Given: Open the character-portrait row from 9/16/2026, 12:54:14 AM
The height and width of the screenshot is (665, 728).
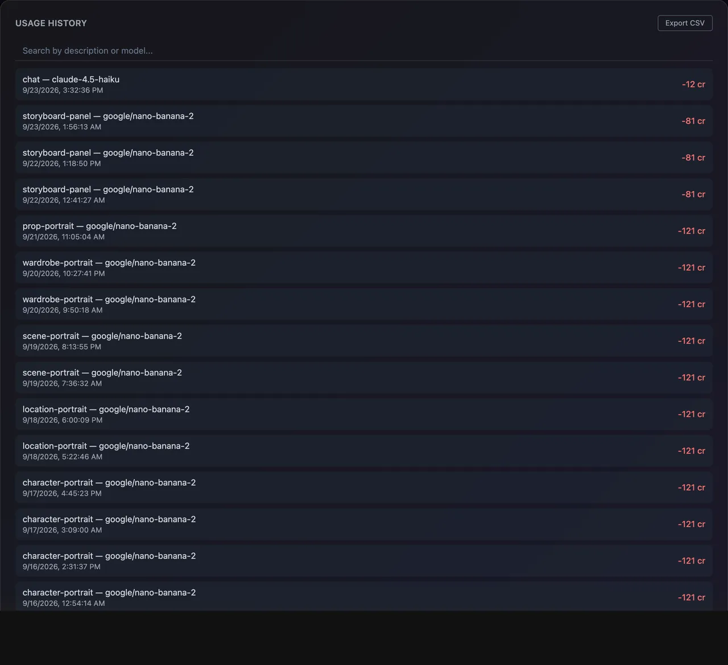Looking at the screenshot, I should (364, 597).
